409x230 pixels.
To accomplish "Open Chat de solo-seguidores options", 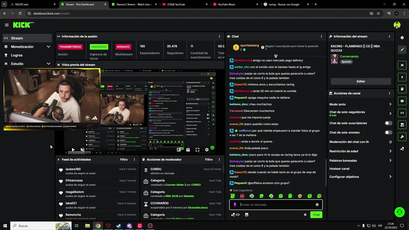I will coord(360,113).
